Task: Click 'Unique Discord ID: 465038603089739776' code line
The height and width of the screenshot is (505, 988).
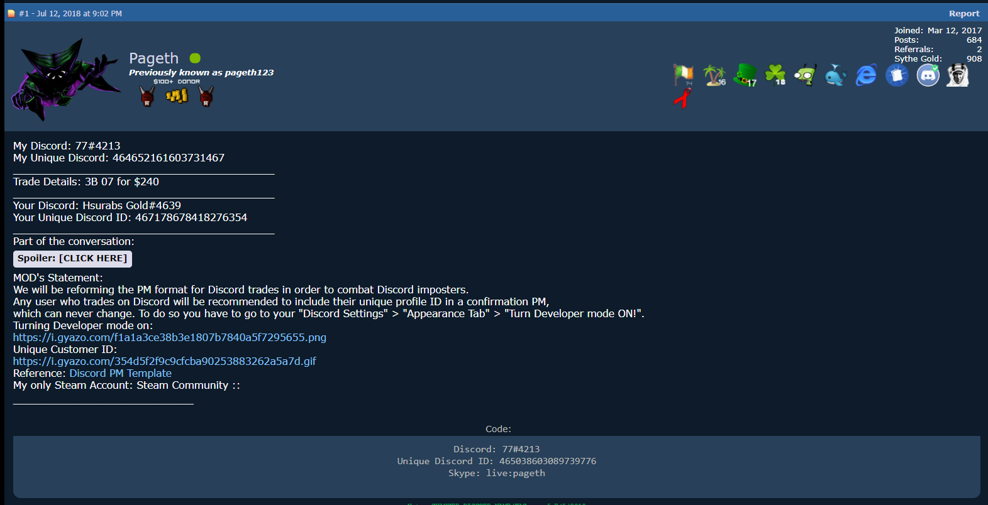Action: click(497, 461)
